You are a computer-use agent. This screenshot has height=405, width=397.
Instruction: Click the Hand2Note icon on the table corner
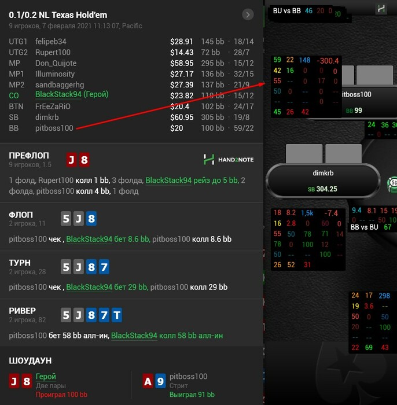coord(381,9)
